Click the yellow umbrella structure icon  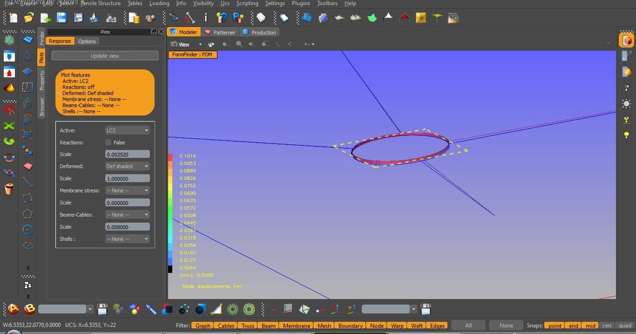(437, 18)
